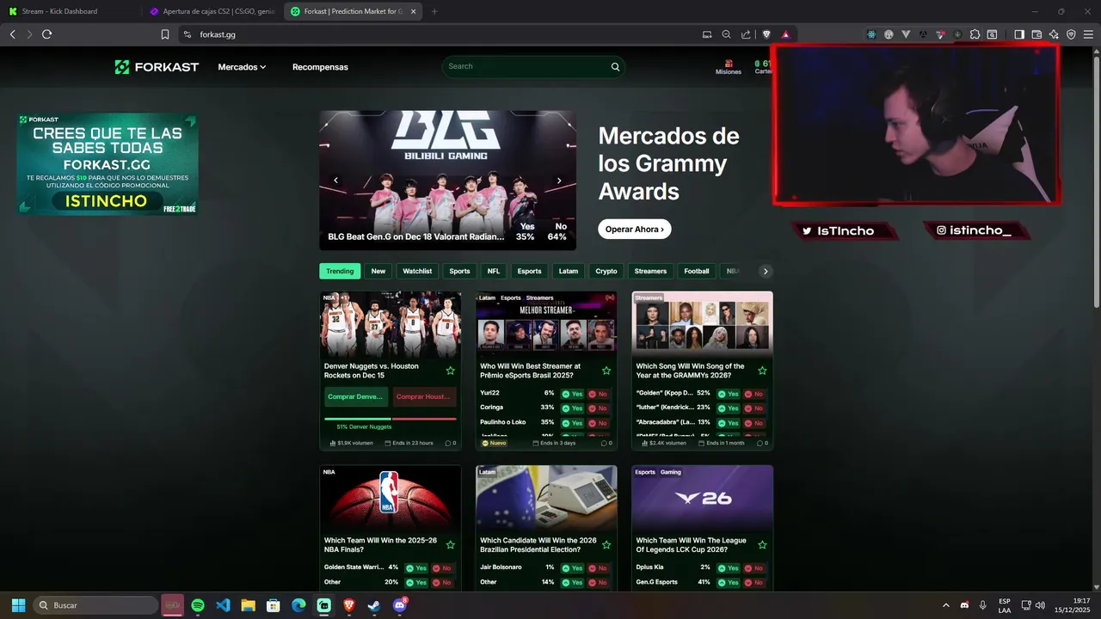Image resolution: width=1101 pixels, height=619 pixels.
Task: Open the browser extensions puzzle icon
Action: coord(975,34)
